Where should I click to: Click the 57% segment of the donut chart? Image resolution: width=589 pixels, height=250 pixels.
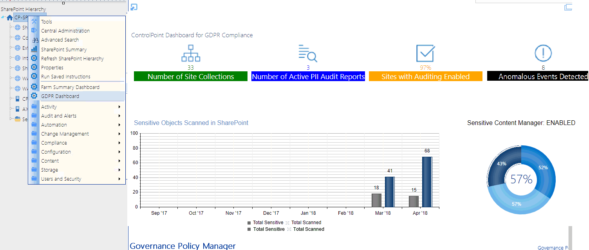click(x=517, y=204)
